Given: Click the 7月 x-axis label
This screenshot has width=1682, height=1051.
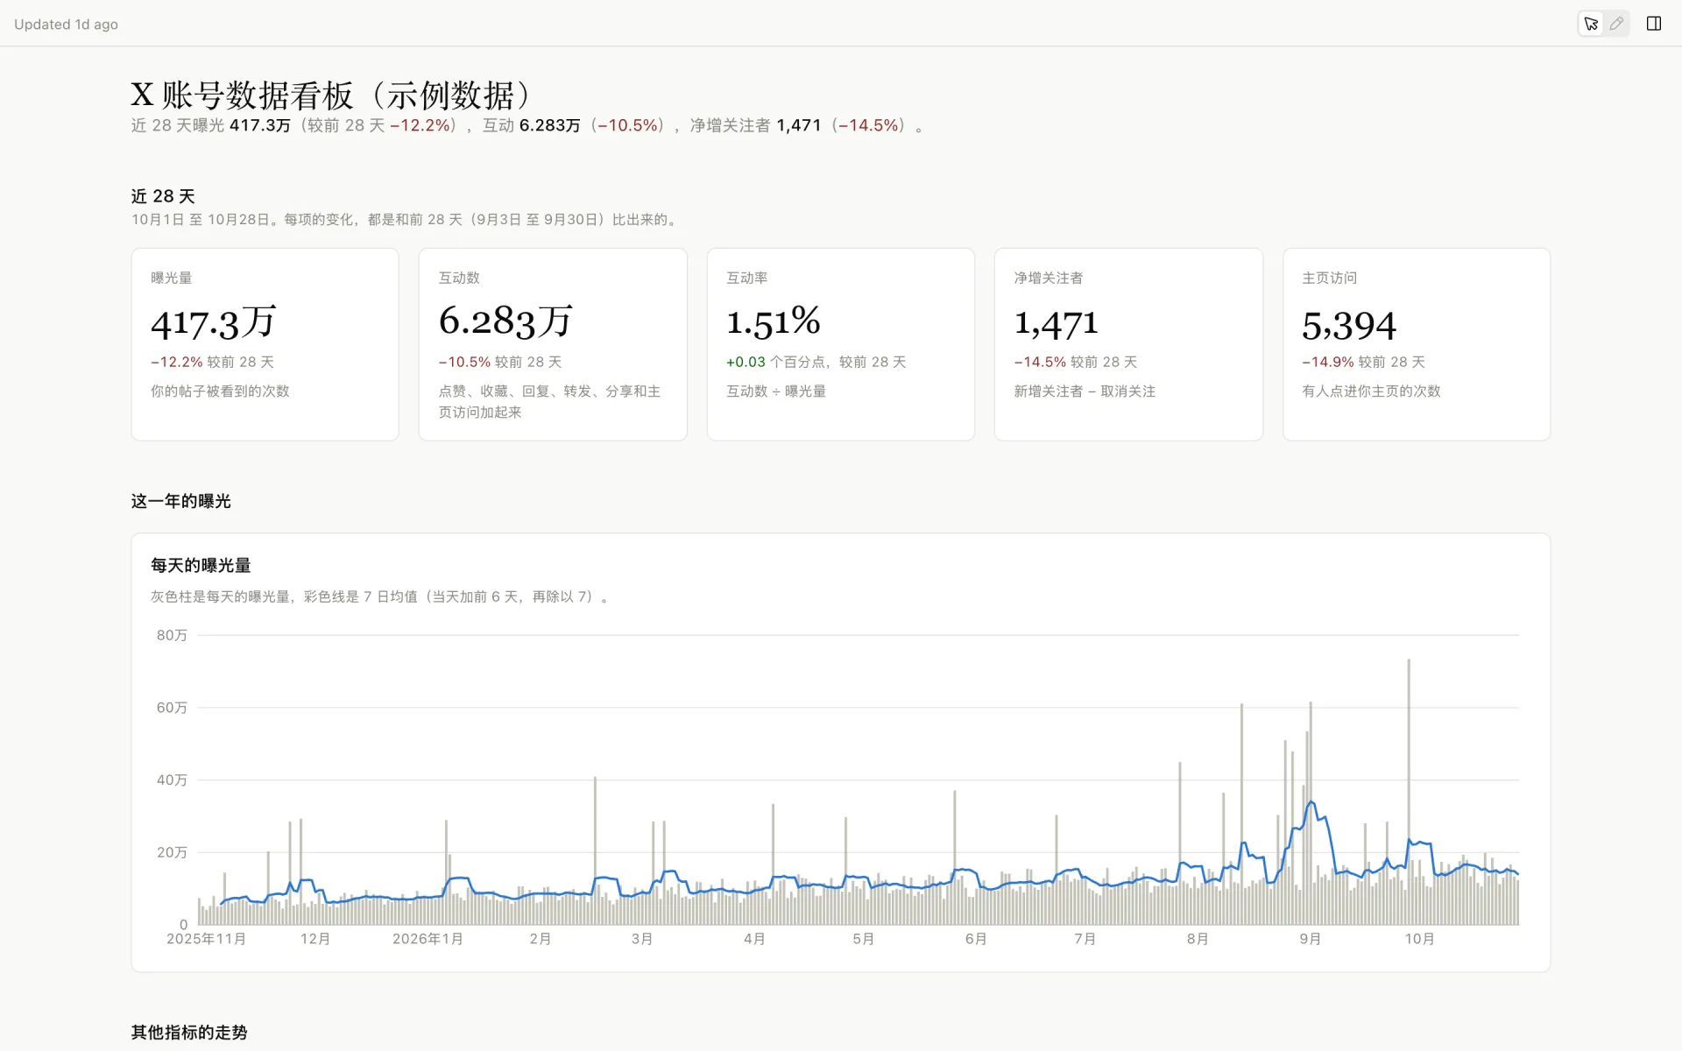Looking at the screenshot, I should click(x=1085, y=939).
